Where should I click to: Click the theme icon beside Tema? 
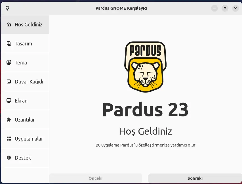pos(9,62)
